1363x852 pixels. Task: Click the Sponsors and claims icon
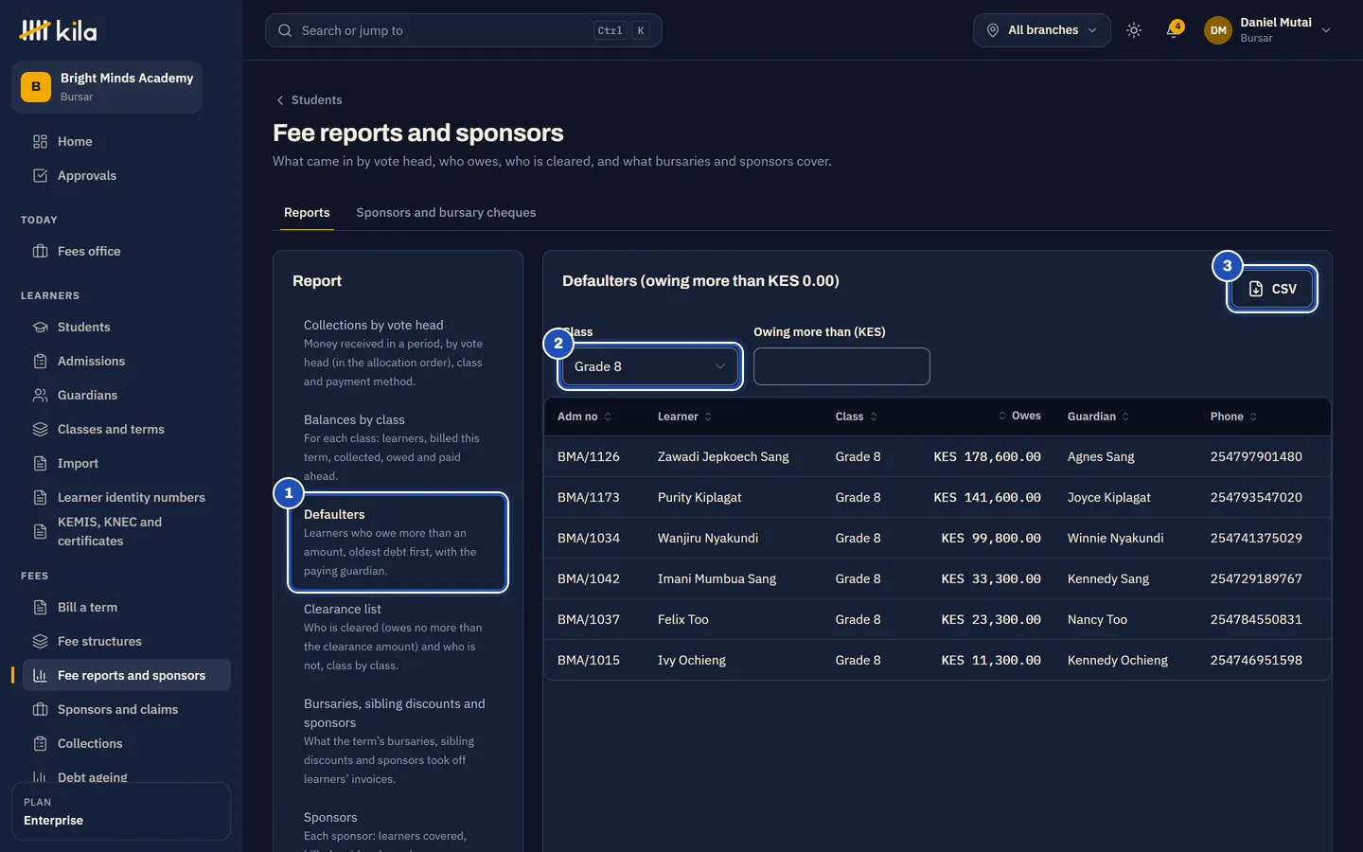tap(40, 709)
